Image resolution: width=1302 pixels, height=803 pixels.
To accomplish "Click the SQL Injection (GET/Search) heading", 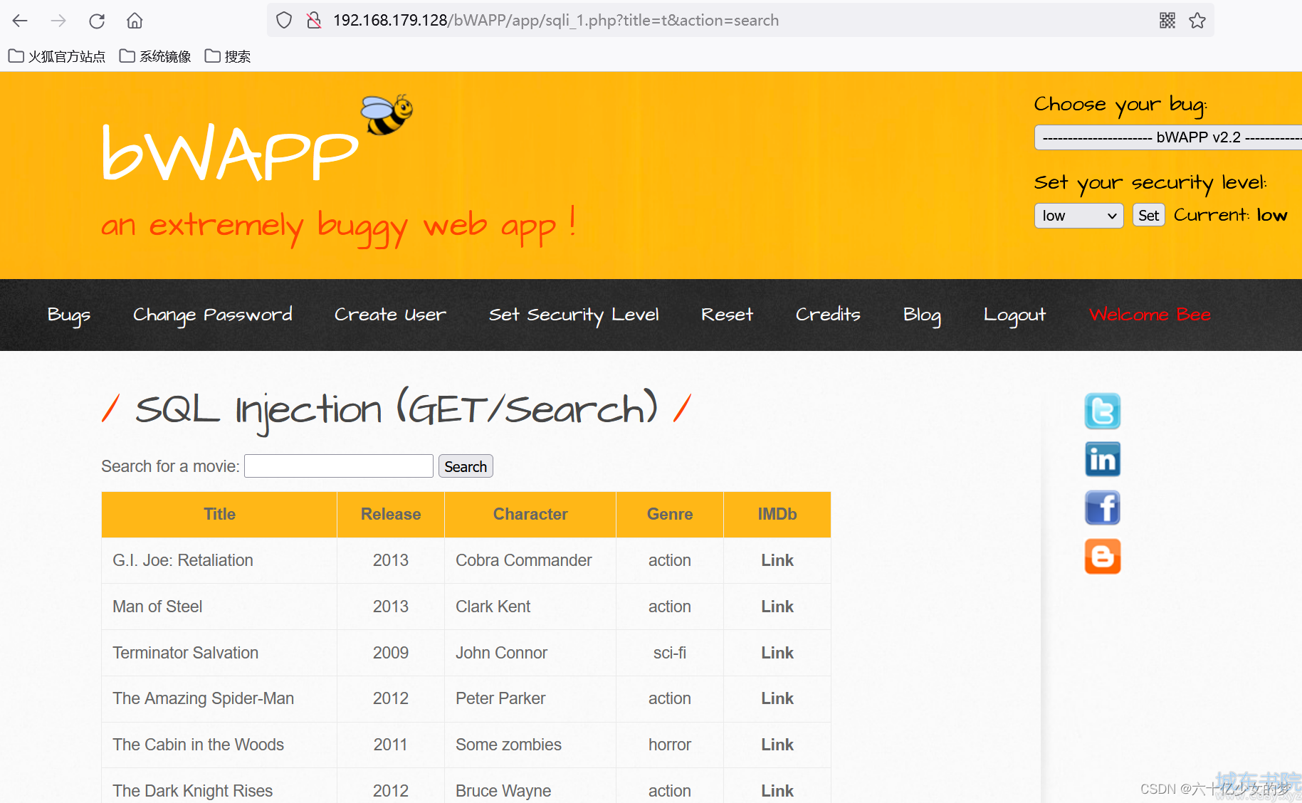I will pyautogui.click(x=397, y=409).
